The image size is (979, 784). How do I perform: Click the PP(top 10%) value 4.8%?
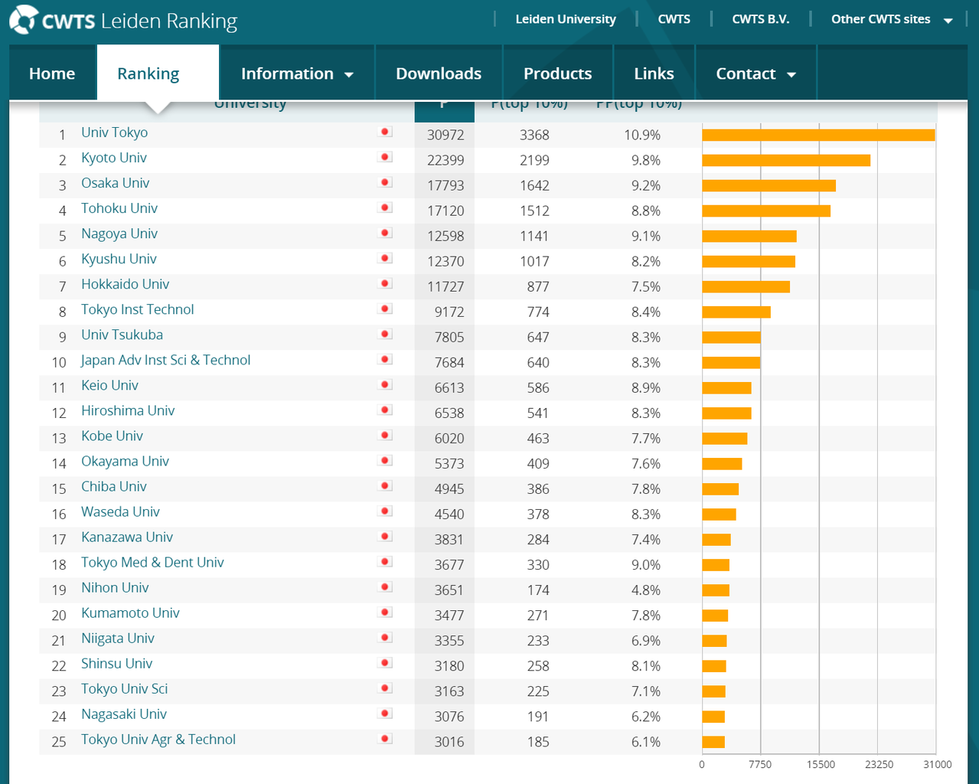646,590
